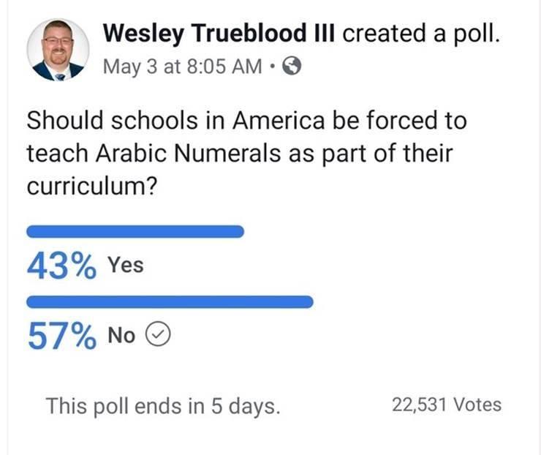Select the No poll option

170,323
